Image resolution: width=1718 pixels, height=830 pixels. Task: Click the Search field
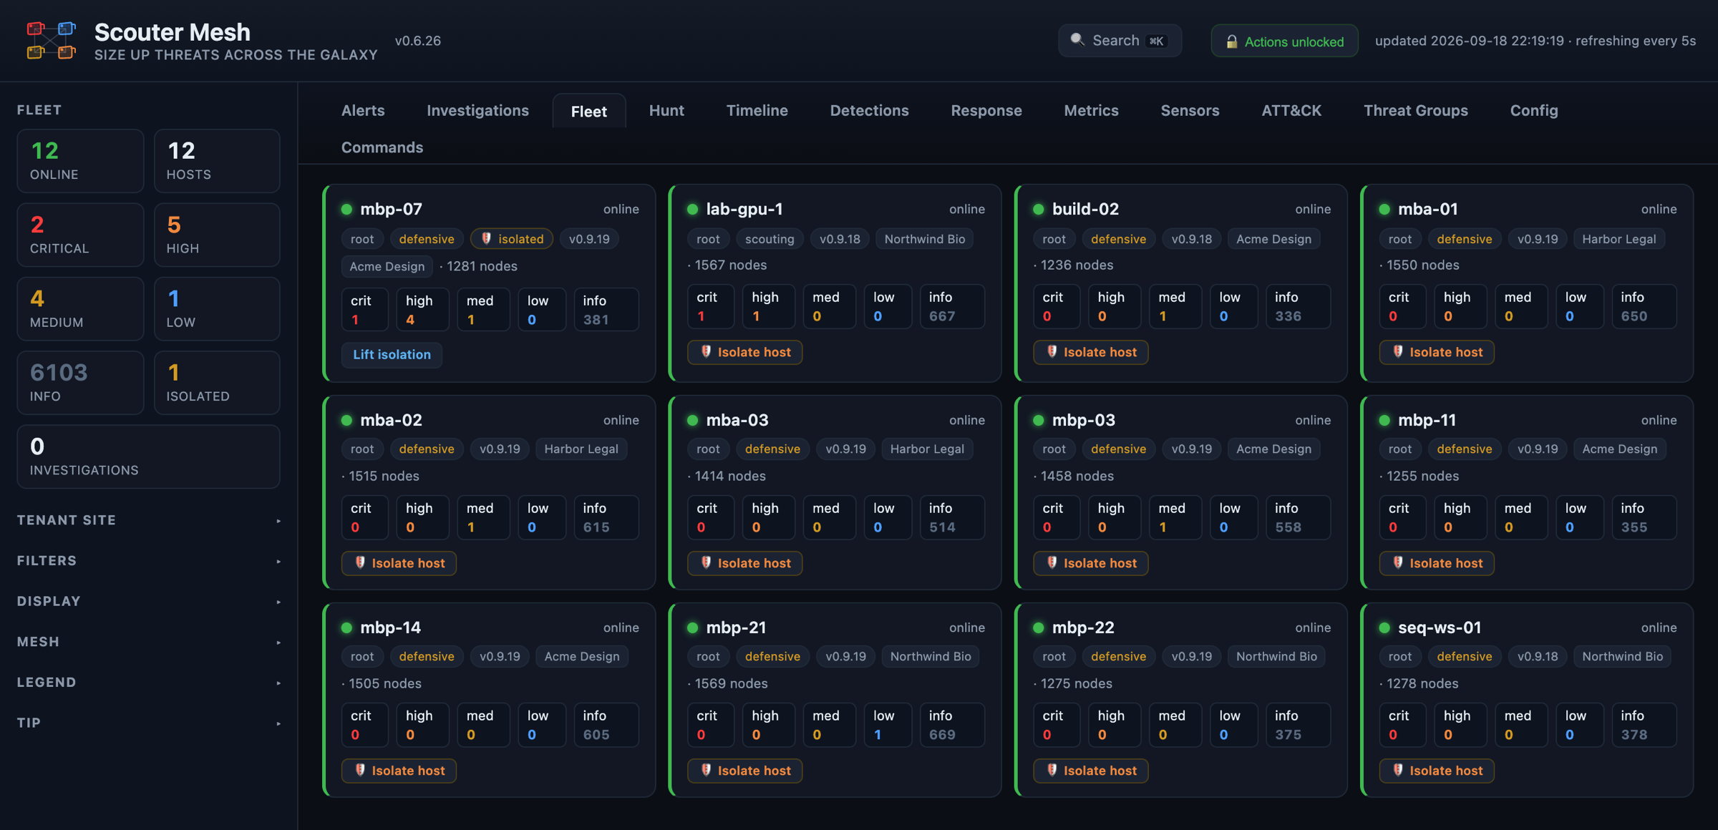(1120, 41)
